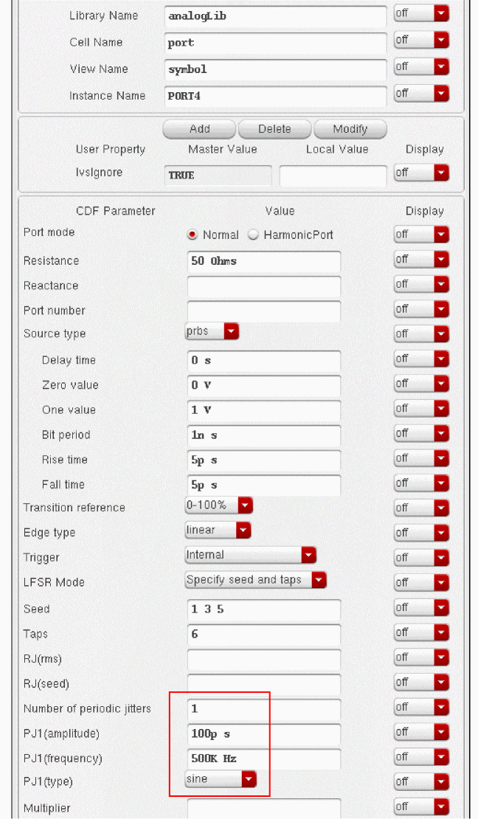Select the HarmonicPort radio button
The image size is (478, 819).
pos(254,235)
